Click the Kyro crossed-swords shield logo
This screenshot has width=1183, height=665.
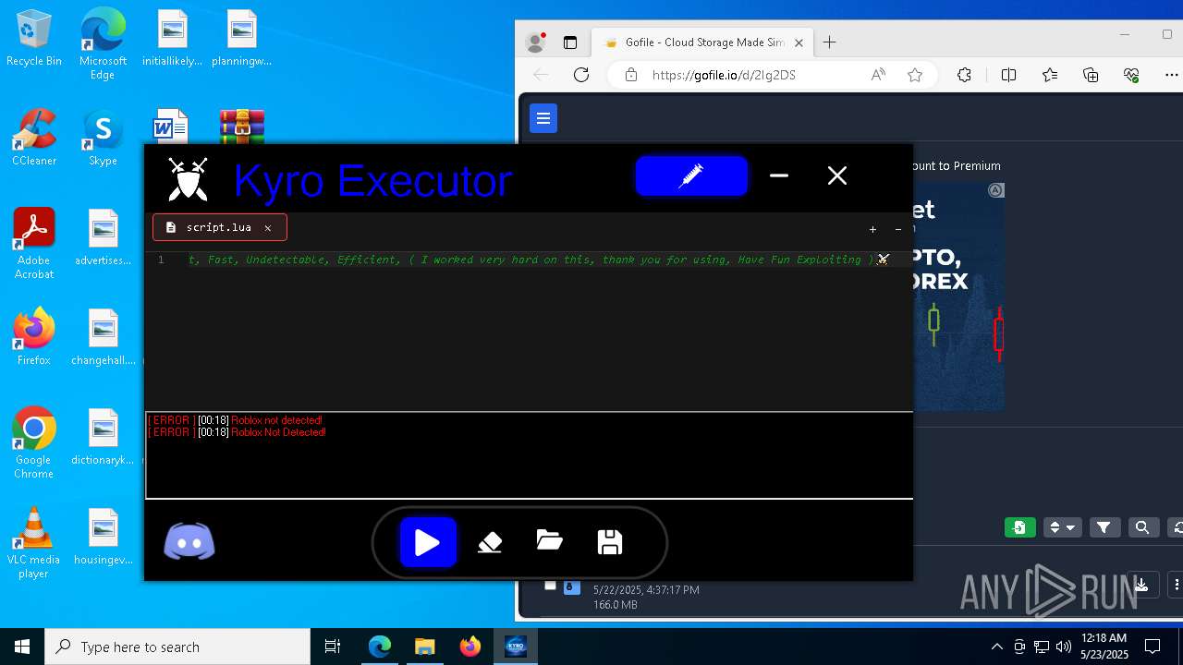(x=188, y=178)
